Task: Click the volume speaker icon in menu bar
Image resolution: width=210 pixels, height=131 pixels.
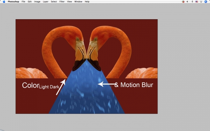Action: 187,2
